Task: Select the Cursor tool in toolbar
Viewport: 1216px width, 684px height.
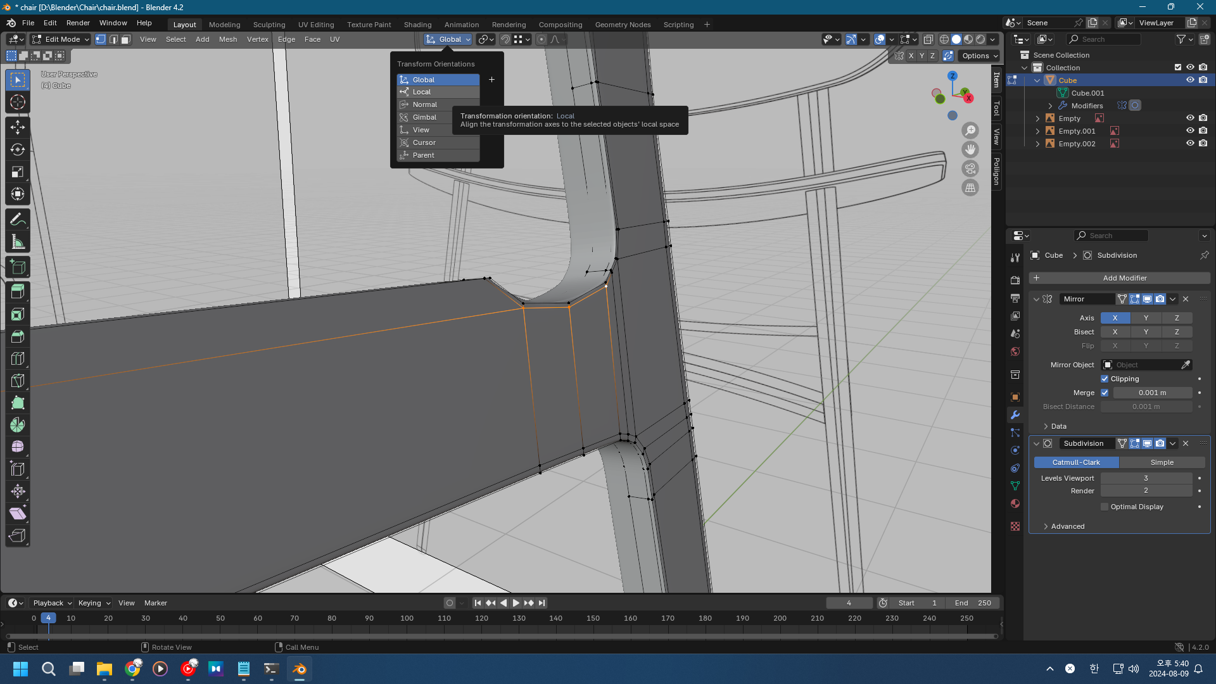Action: 18,102
